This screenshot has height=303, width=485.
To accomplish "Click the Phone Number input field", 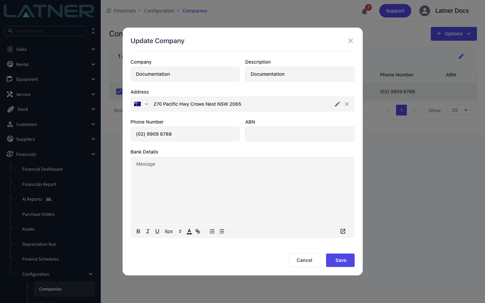I will 185,134.
